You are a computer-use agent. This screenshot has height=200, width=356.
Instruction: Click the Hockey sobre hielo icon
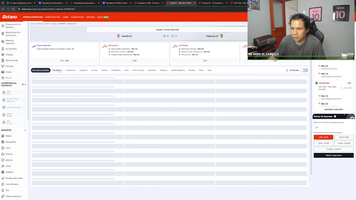[3, 178]
